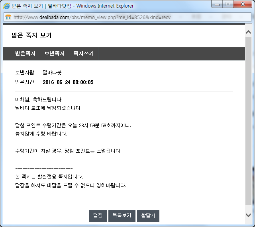The height and width of the screenshot is (227, 255).
Task: Minimize the Internet Explorer window
Action: tap(217, 4)
